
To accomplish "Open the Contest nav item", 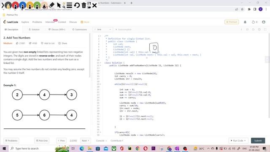I will tap(62, 22).
